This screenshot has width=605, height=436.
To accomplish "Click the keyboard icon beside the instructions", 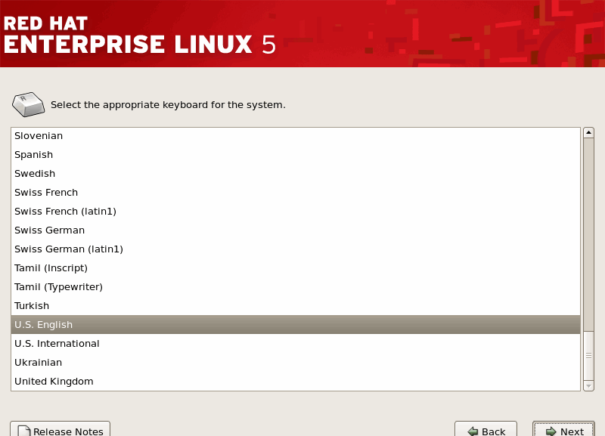I will point(29,104).
